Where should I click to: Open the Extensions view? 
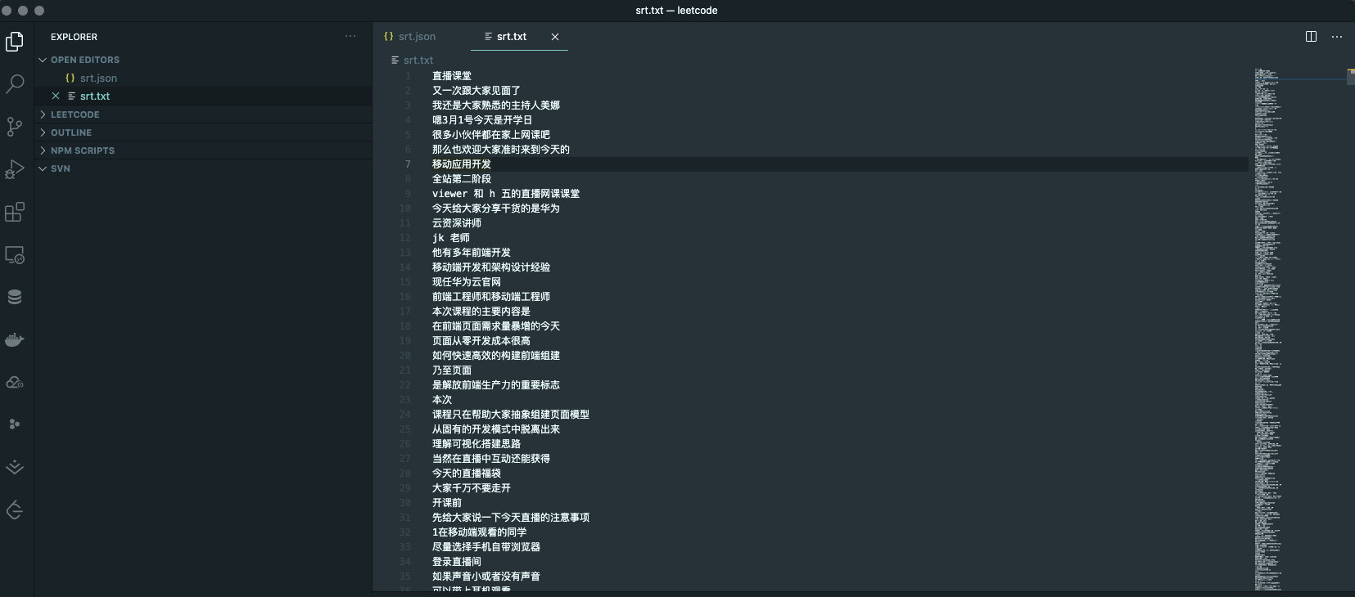[15, 212]
